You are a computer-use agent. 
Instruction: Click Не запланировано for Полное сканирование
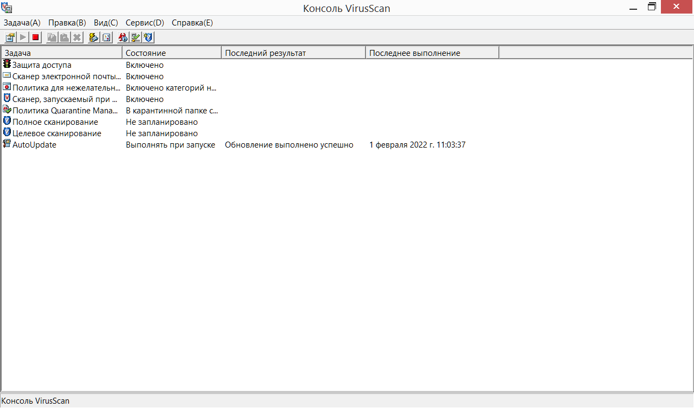162,122
